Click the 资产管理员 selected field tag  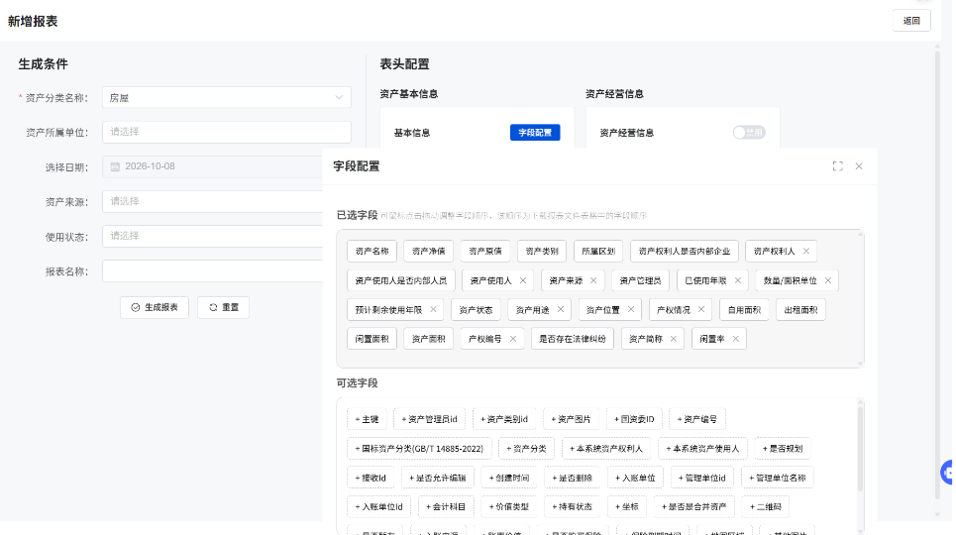pyautogui.click(x=640, y=280)
